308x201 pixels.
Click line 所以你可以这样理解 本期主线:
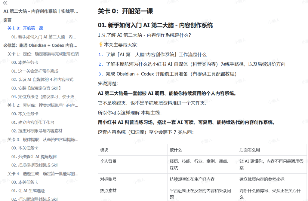130,113
